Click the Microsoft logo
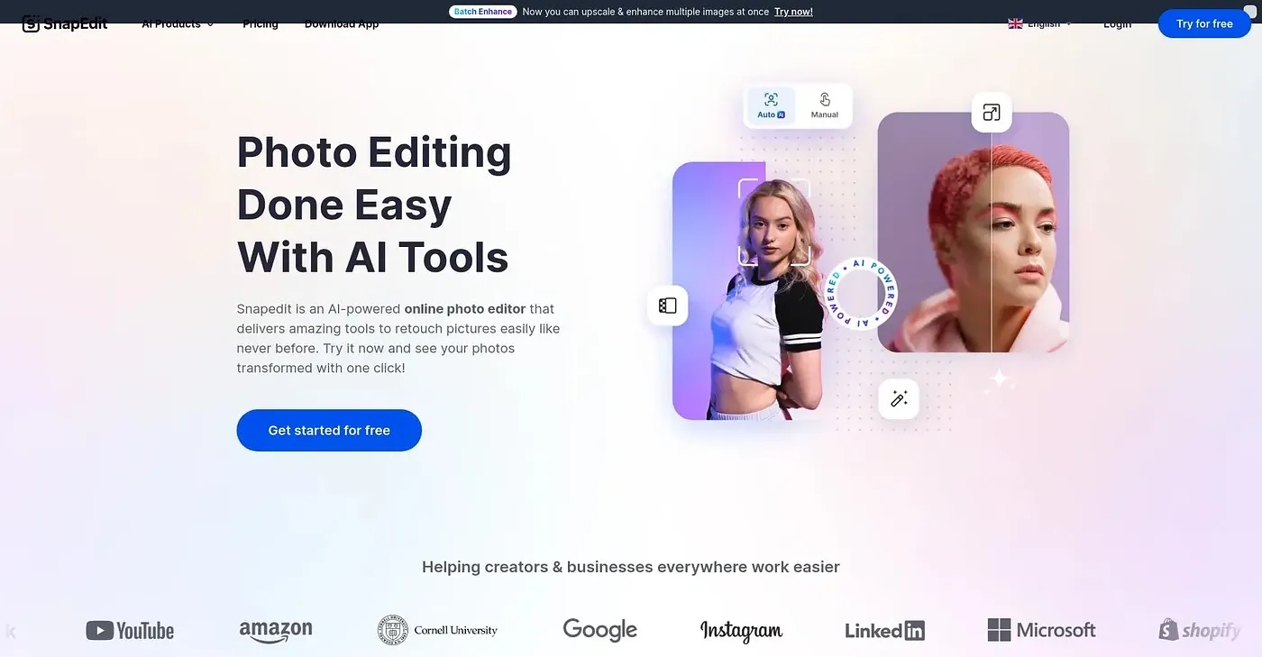This screenshot has width=1262, height=657. (x=1042, y=630)
